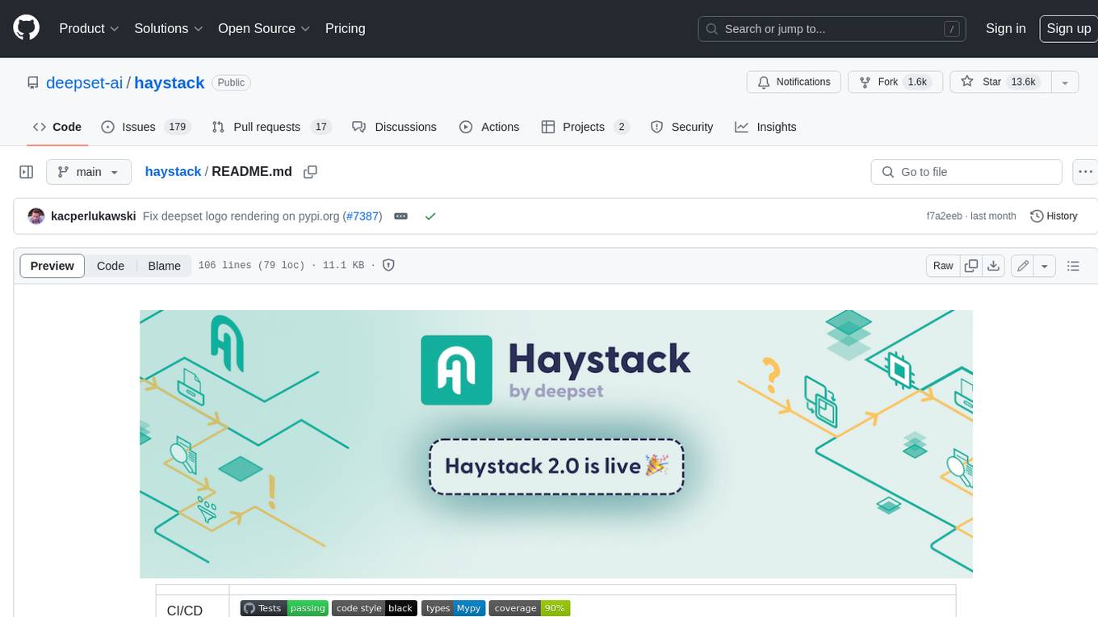Download the raw README file
This screenshot has height=617, width=1098.
click(994, 266)
